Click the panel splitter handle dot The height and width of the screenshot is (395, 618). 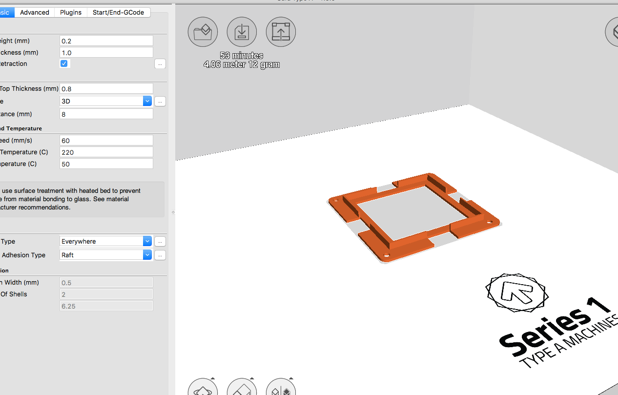pyautogui.click(x=172, y=212)
